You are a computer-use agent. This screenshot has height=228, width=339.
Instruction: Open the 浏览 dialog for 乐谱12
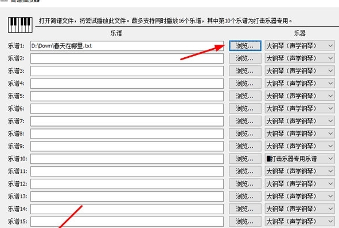[x=245, y=184]
